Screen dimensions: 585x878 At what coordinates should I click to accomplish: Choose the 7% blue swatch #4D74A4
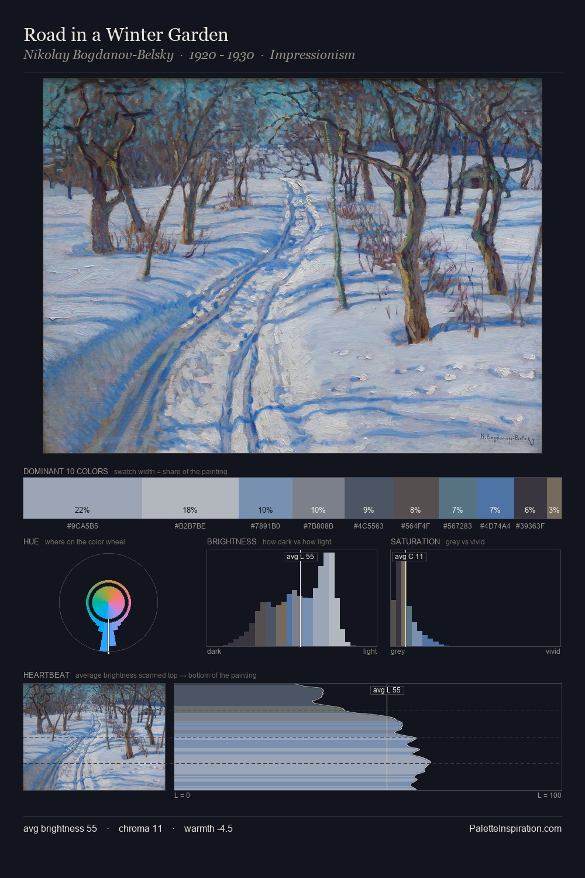click(495, 498)
